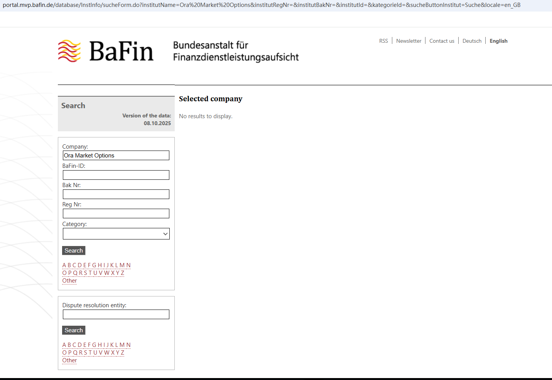Browse companies starting with letter P
Viewport: 552px width, 380px height.
click(70, 273)
